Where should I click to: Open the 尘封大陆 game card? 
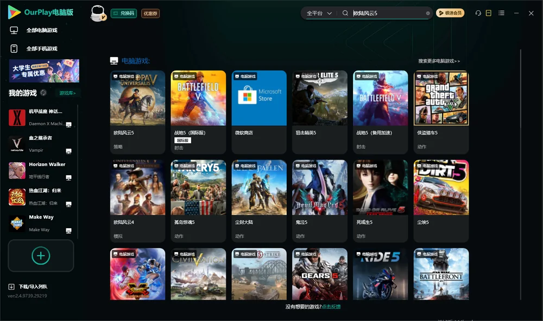pyautogui.click(x=259, y=201)
